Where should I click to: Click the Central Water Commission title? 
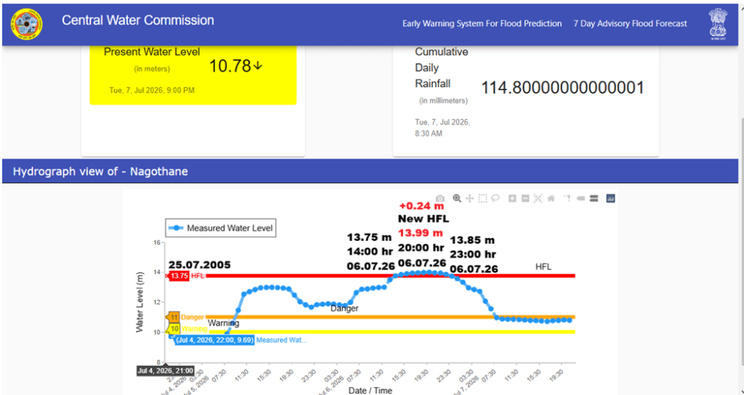[138, 20]
